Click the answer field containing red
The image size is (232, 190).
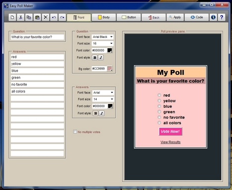click(37, 57)
